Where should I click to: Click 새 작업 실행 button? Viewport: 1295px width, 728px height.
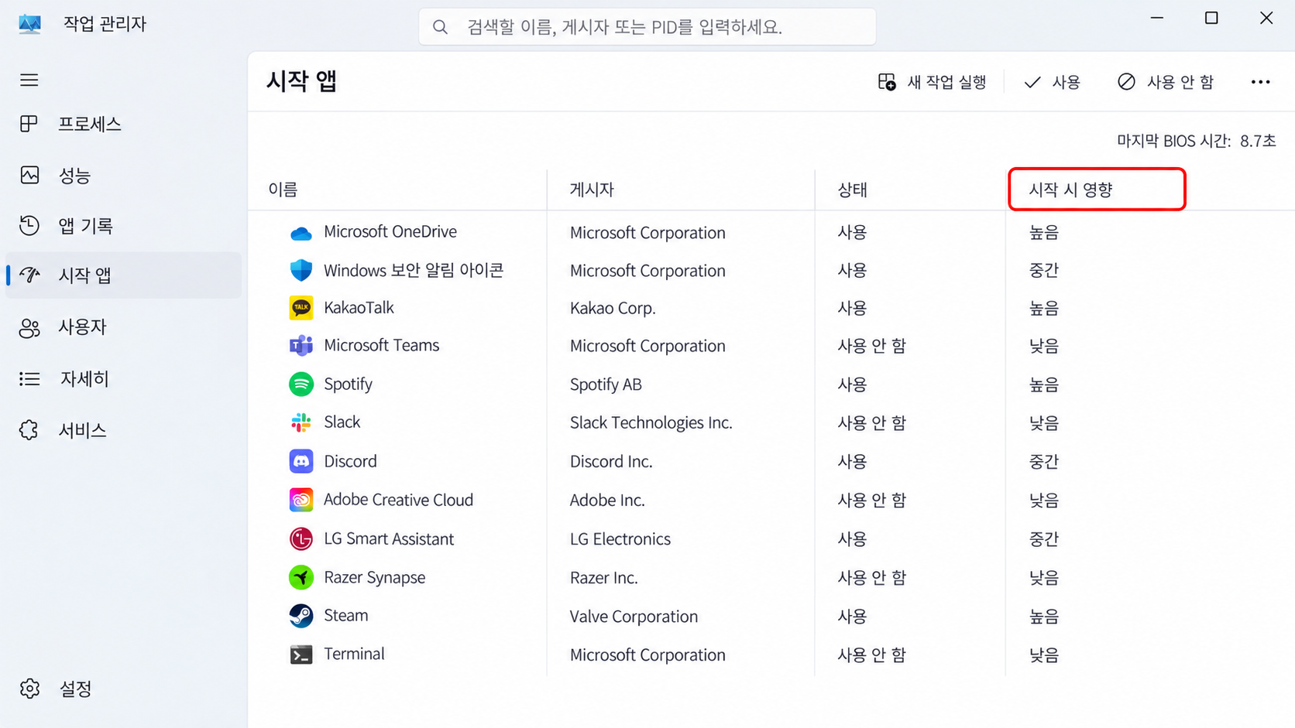point(932,82)
